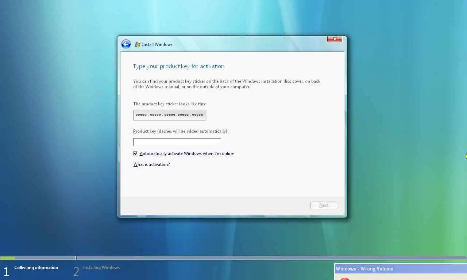Click the Type your product key heading
467x280 pixels.
click(179, 66)
